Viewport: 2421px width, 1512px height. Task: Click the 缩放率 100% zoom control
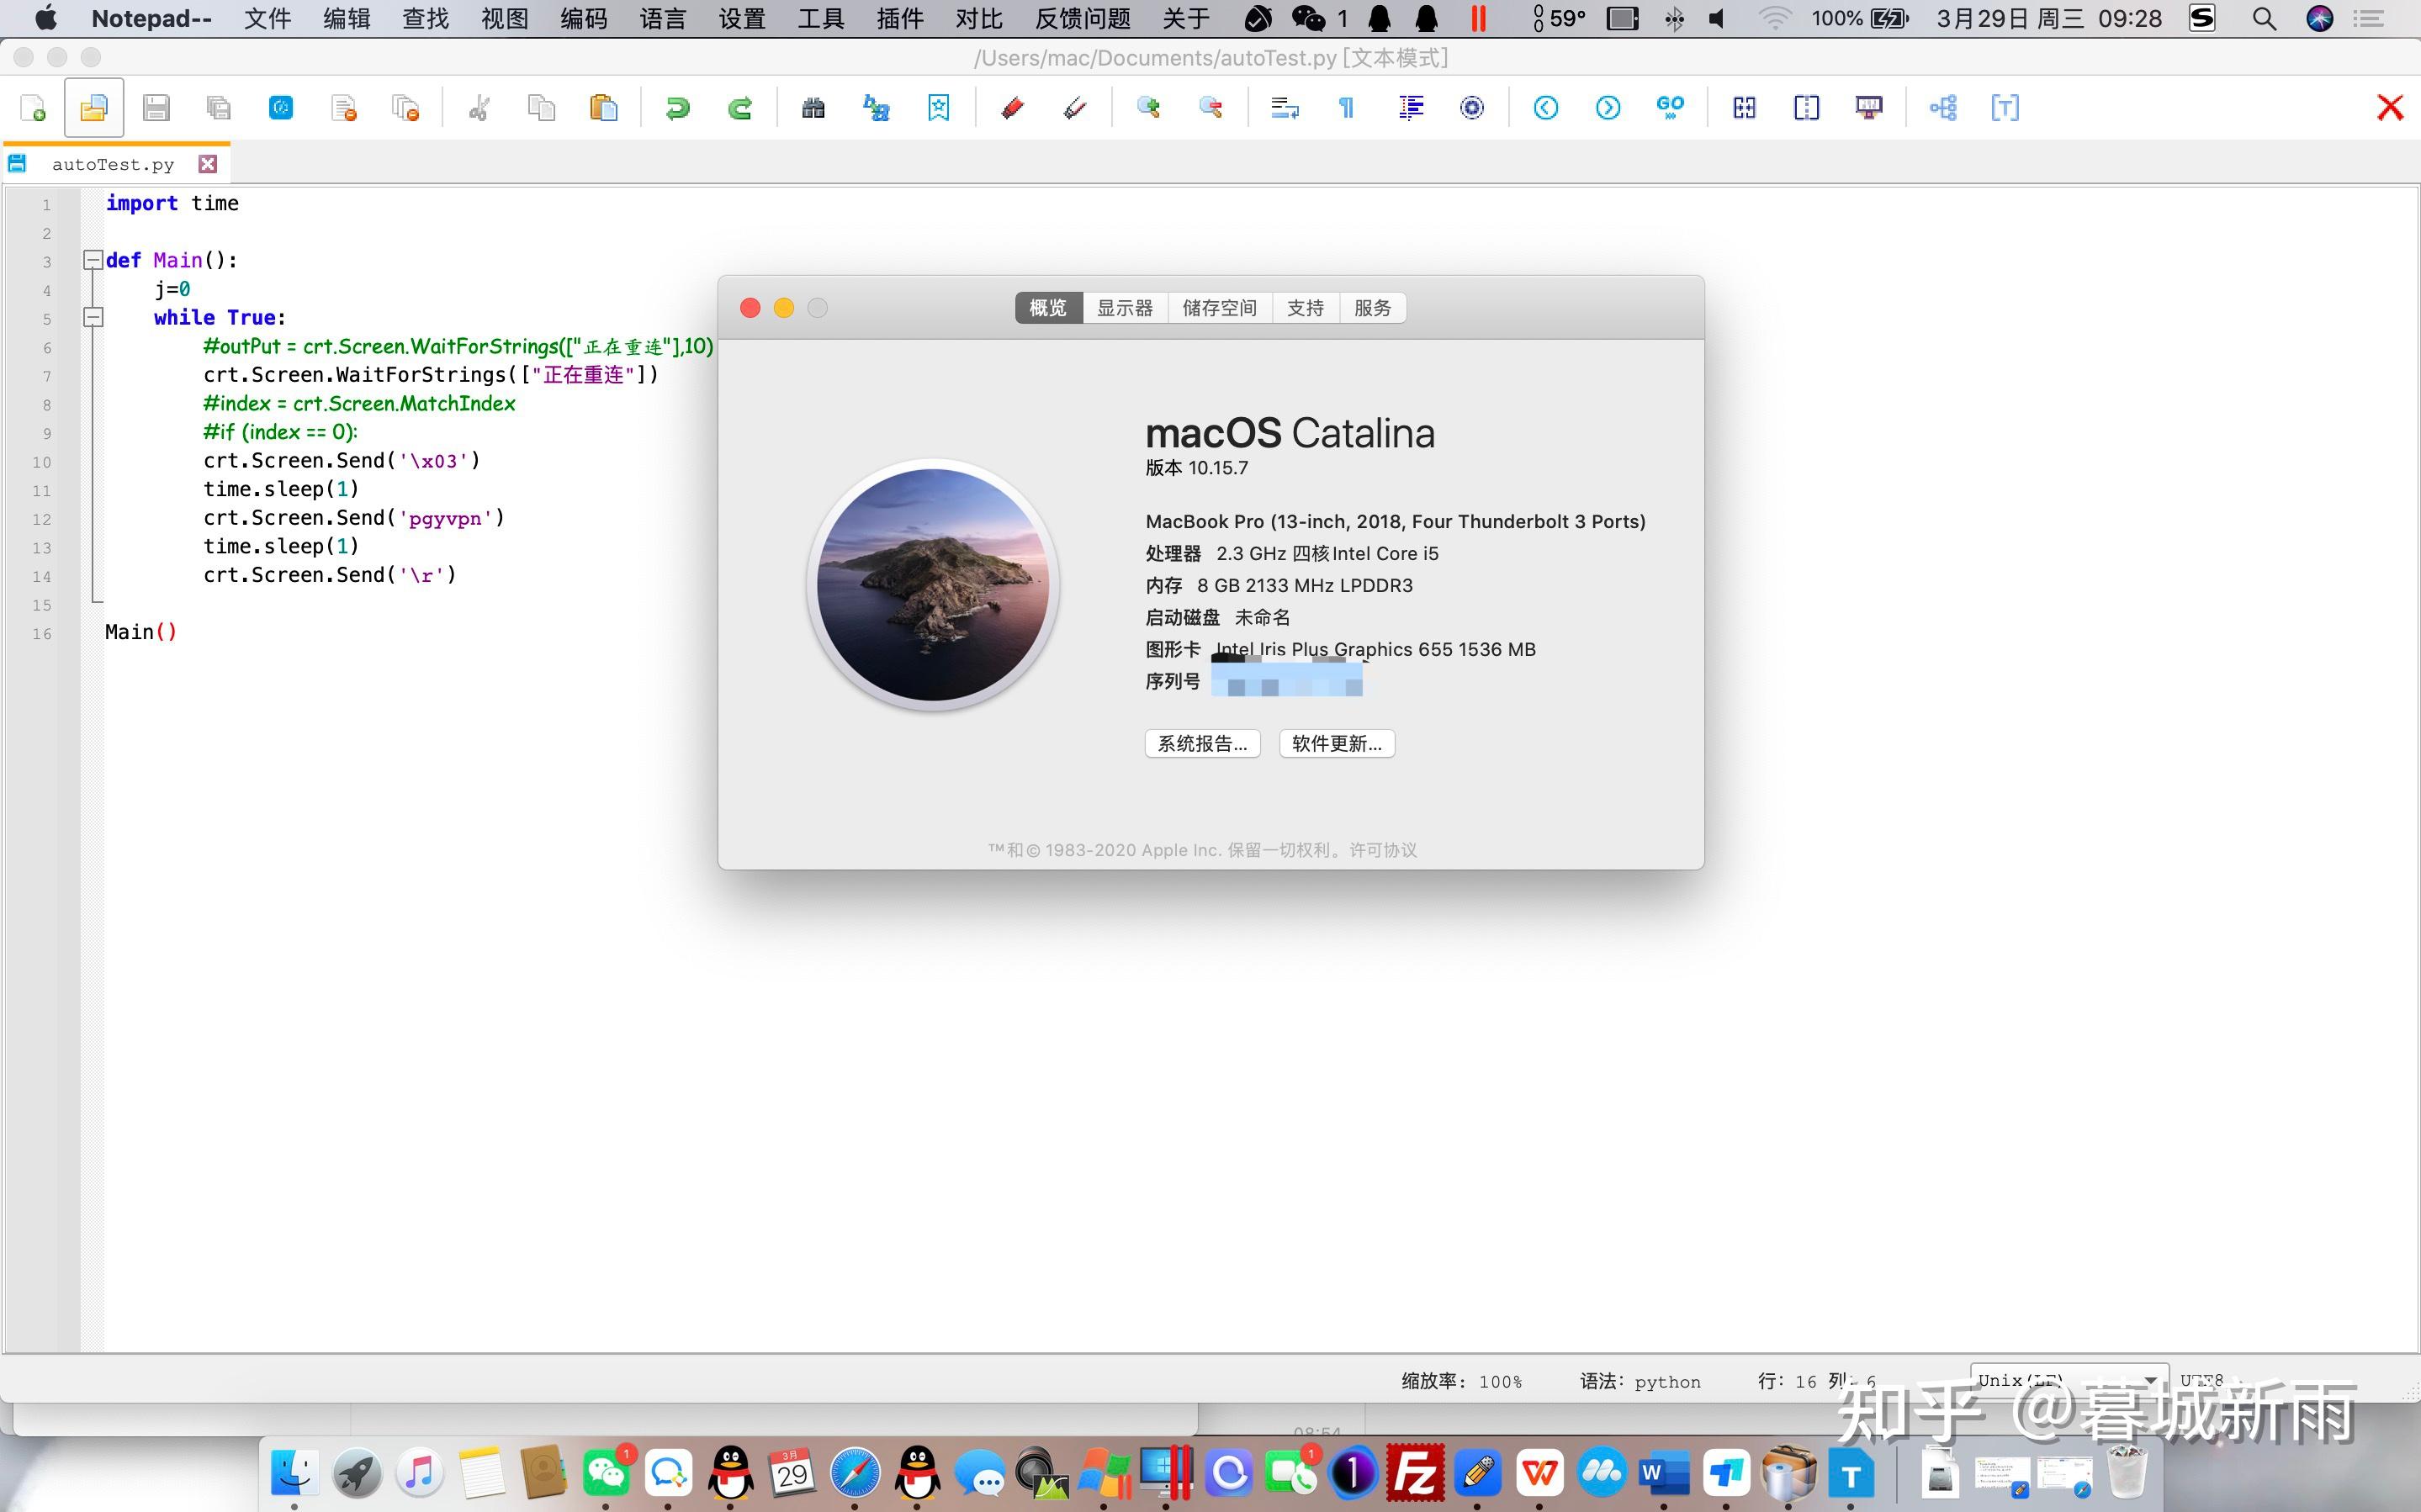(1461, 1380)
